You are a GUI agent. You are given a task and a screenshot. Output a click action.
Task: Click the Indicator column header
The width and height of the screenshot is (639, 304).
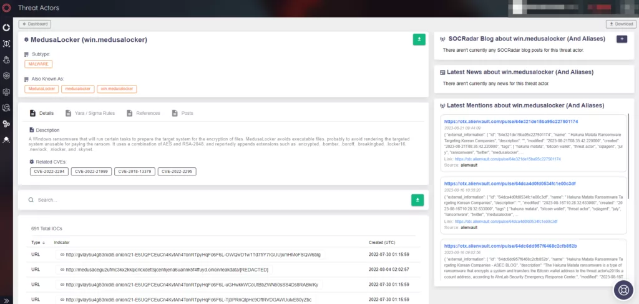(x=62, y=242)
